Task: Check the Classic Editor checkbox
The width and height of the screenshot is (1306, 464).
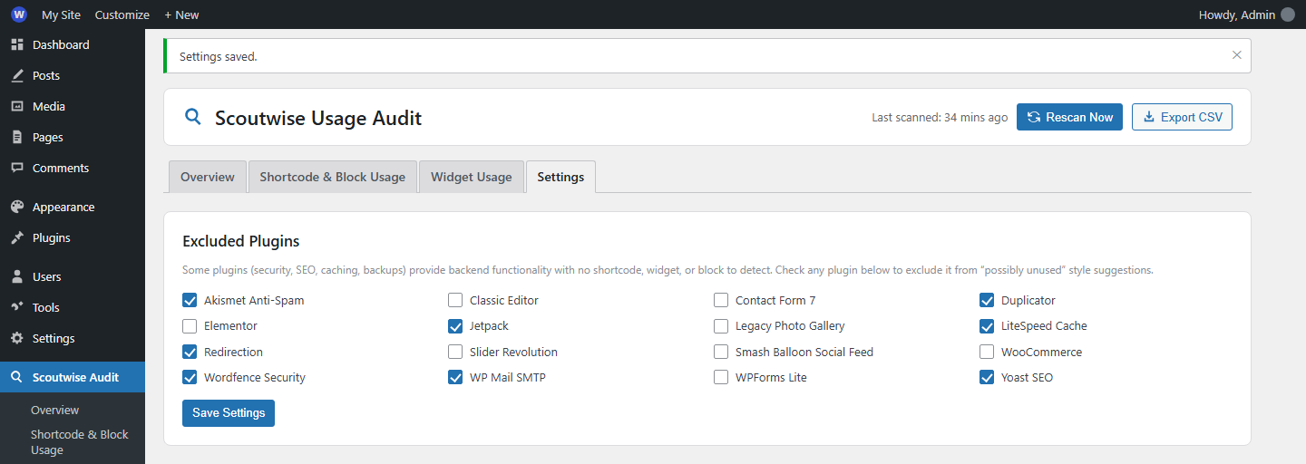Action: click(x=455, y=300)
